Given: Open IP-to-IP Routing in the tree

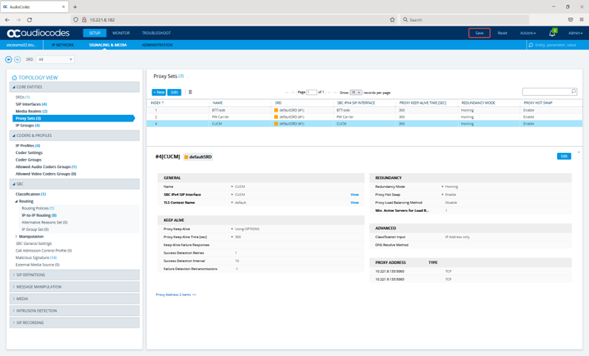Looking at the screenshot, I should coord(39,216).
